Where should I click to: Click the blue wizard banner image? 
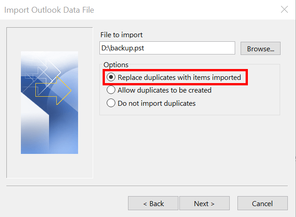tap(49, 103)
